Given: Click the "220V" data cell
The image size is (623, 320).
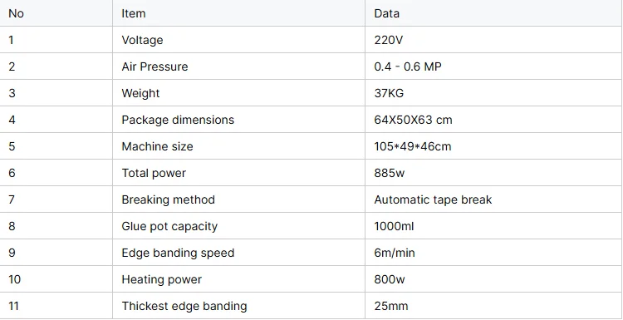Looking at the screenshot, I should 494,40.
